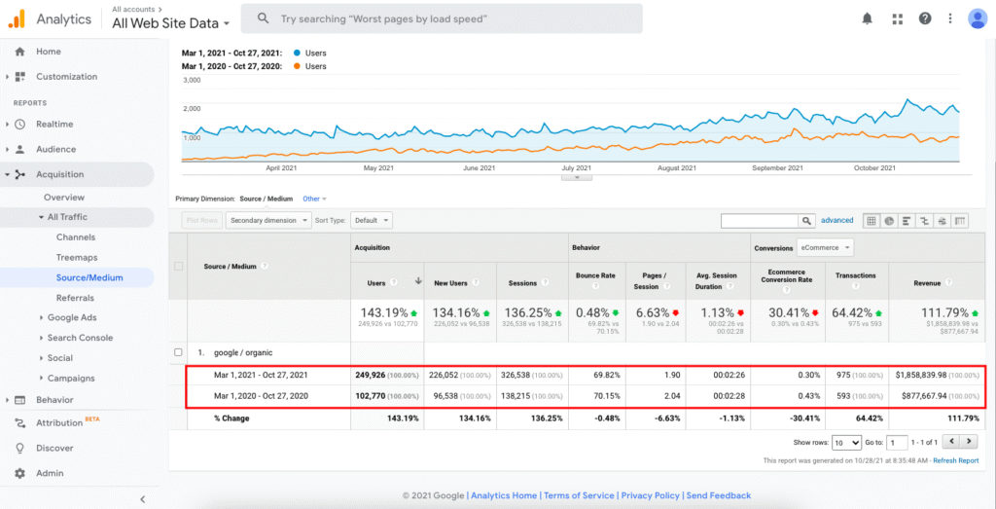The image size is (996, 509).
Task: Open the notifications bell icon
Action: click(867, 18)
